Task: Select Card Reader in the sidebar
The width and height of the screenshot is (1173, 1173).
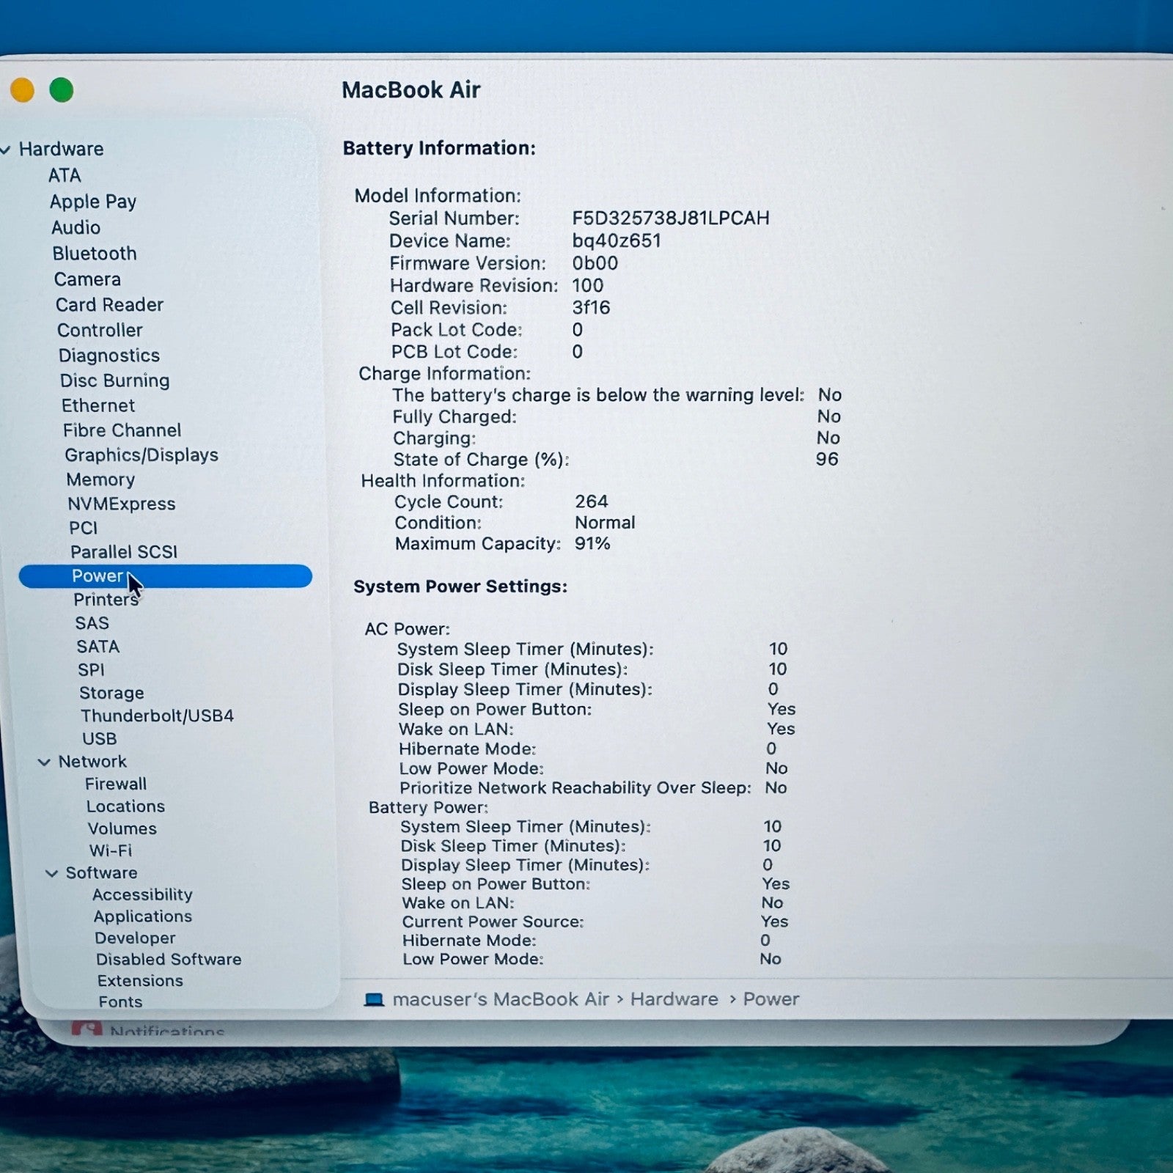Action: coord(109,304)
